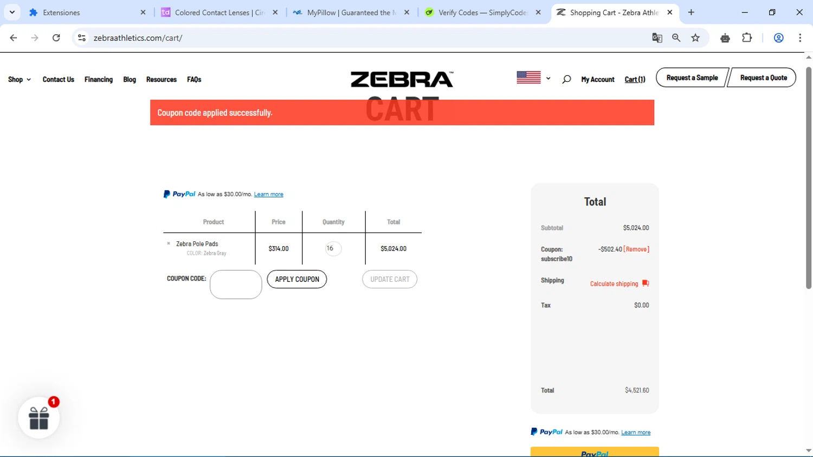Image resolution: width=813 pixels, height=457 pixels.
Task: Open the robot extension icon
Action: [725, 37]
